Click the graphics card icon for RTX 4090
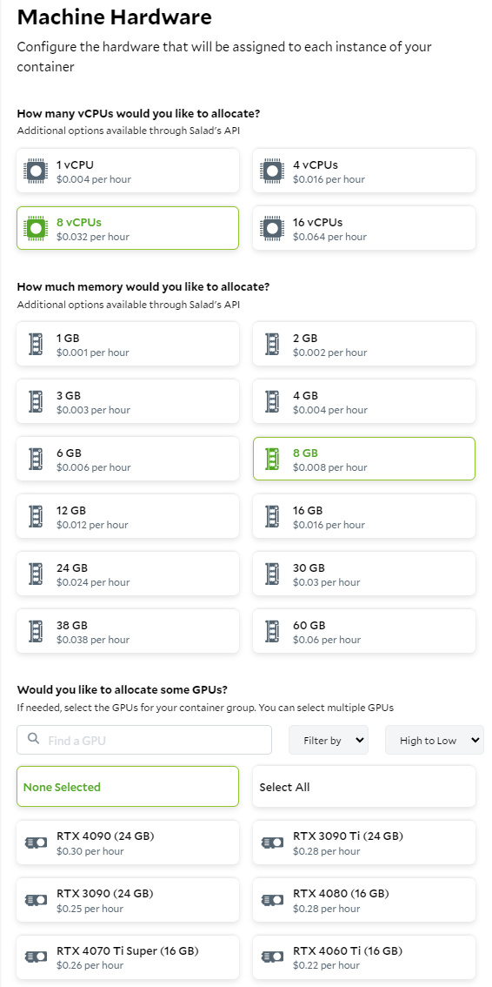This screenshot has width=492, height=987. [36, 843]
